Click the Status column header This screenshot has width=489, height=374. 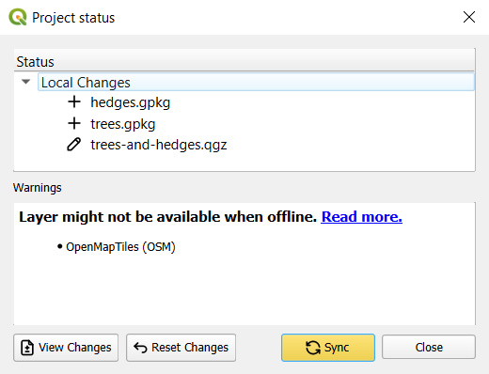244,61
